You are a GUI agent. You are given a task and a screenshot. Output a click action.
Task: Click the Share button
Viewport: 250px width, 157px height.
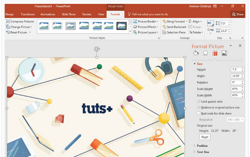point(238,14)
